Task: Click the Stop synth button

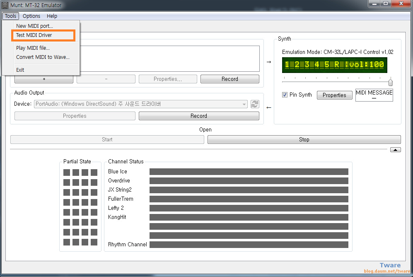Action: (x=304, y=140)
